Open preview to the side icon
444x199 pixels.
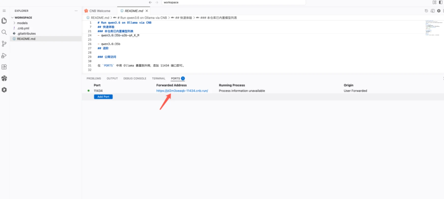(x=433, y=11)
